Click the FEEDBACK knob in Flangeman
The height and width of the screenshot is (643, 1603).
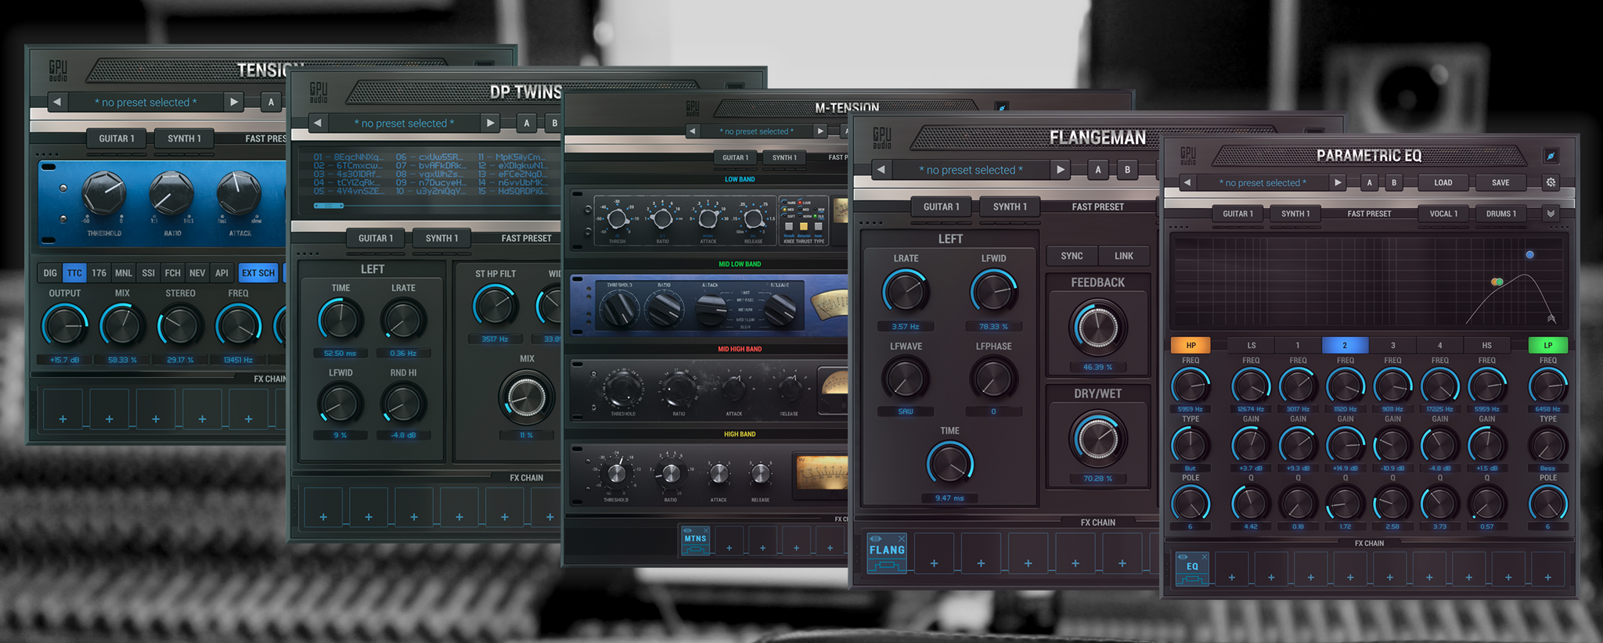click(x=1097, y=327)
